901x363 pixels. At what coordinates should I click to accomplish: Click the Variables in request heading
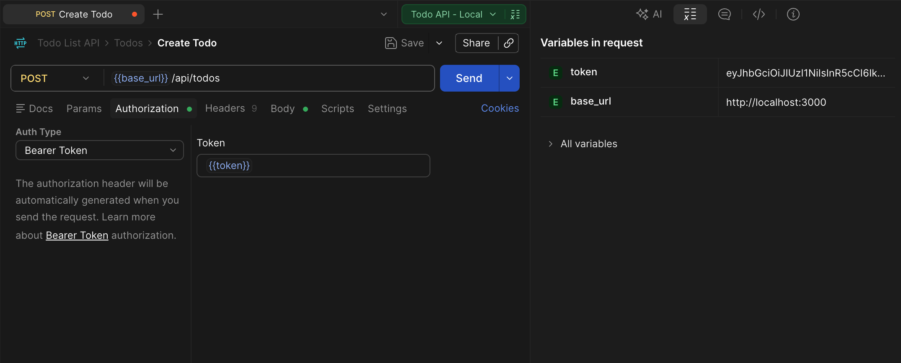click(591, 43)
